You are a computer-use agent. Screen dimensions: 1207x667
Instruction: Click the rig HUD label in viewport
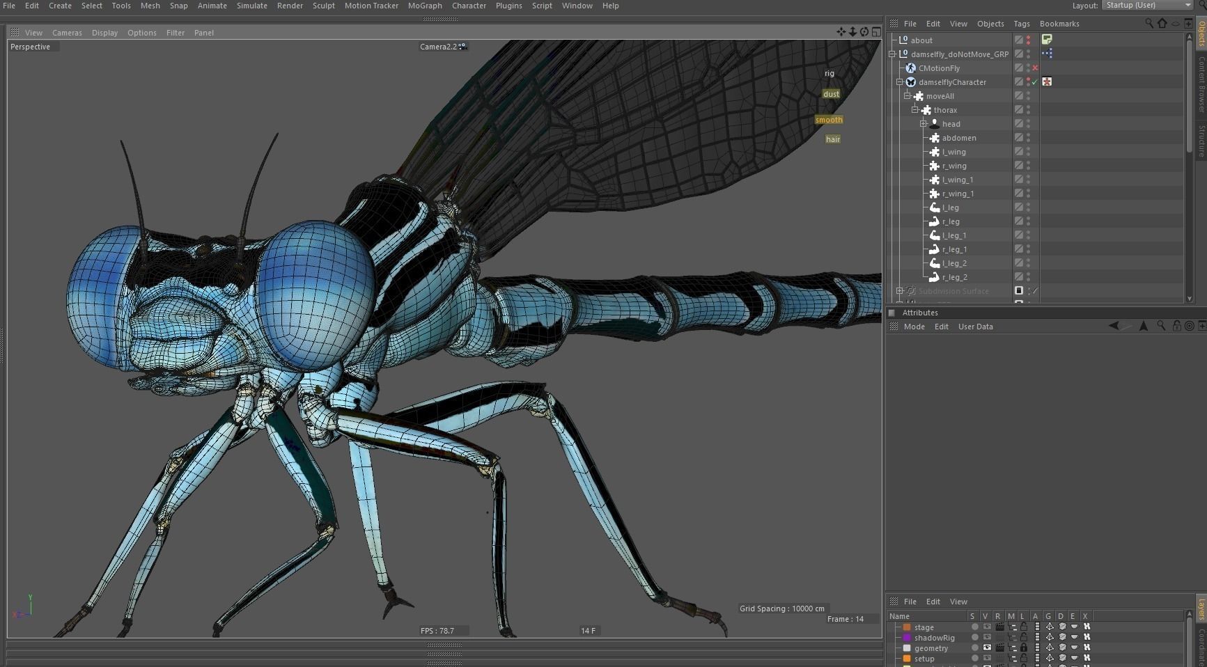coord(829,73)
